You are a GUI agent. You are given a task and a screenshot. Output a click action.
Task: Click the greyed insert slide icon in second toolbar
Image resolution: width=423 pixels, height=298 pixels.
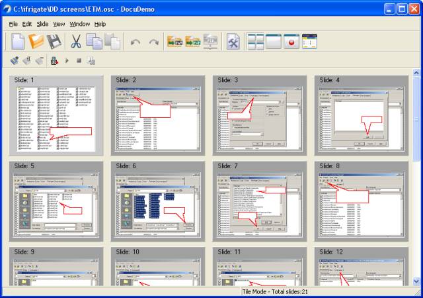27,60
